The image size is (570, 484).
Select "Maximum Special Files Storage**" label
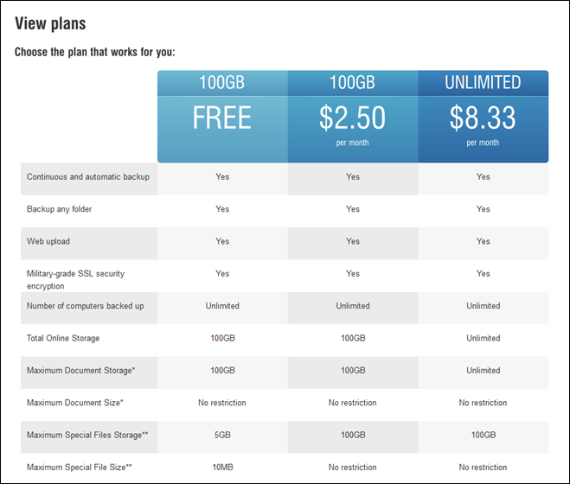click(x=86, y=435)
